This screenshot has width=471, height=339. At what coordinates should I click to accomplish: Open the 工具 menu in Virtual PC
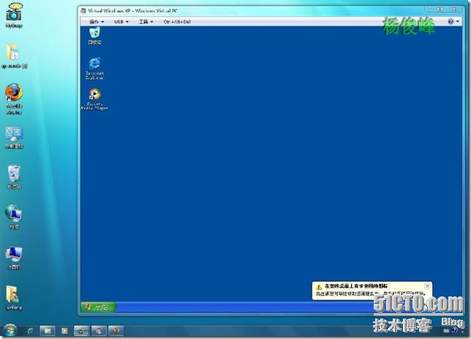coord(146,22)
